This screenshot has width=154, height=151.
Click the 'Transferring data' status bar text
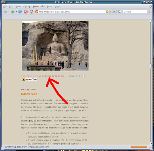pos(27,147)
